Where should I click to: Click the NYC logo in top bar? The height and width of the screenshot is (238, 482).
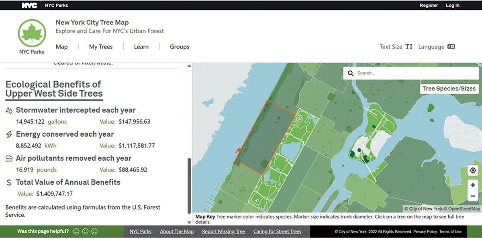(x=29, y=6)
